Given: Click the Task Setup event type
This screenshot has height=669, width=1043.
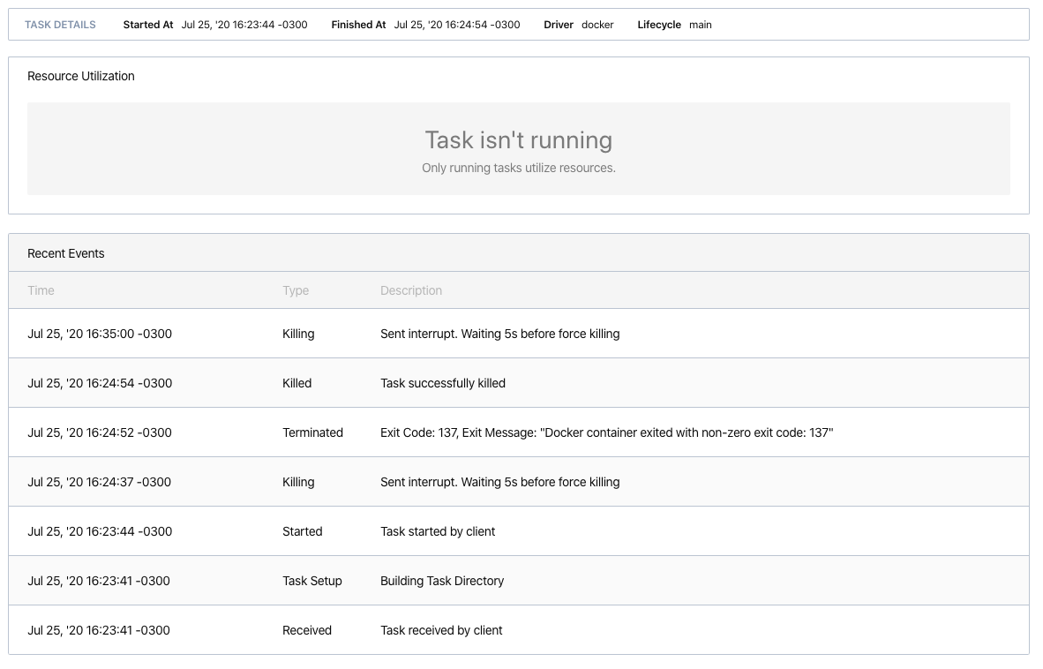Looking at the screenshot, I should click(312, 582).
